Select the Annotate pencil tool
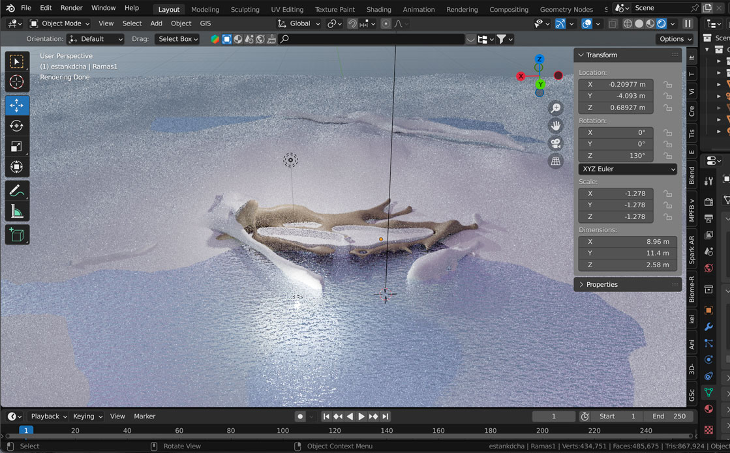Screen dimensions: 730x453 point(17,191)
